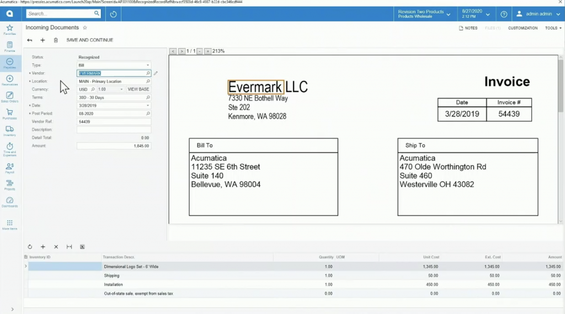The width and height of the screenshot is (565, 314).
Task: Export grid to Excel icon
Action: click(82, 247)
